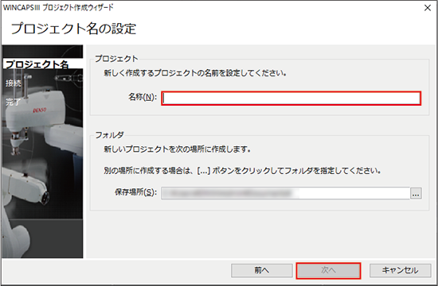Screen dimensions: 438x286
Task: Click the 別の場所に作成する場合は hint text
Action: click(242, 170)
